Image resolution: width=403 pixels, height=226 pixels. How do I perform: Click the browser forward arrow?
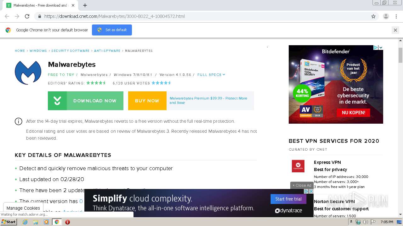[17, 16]
